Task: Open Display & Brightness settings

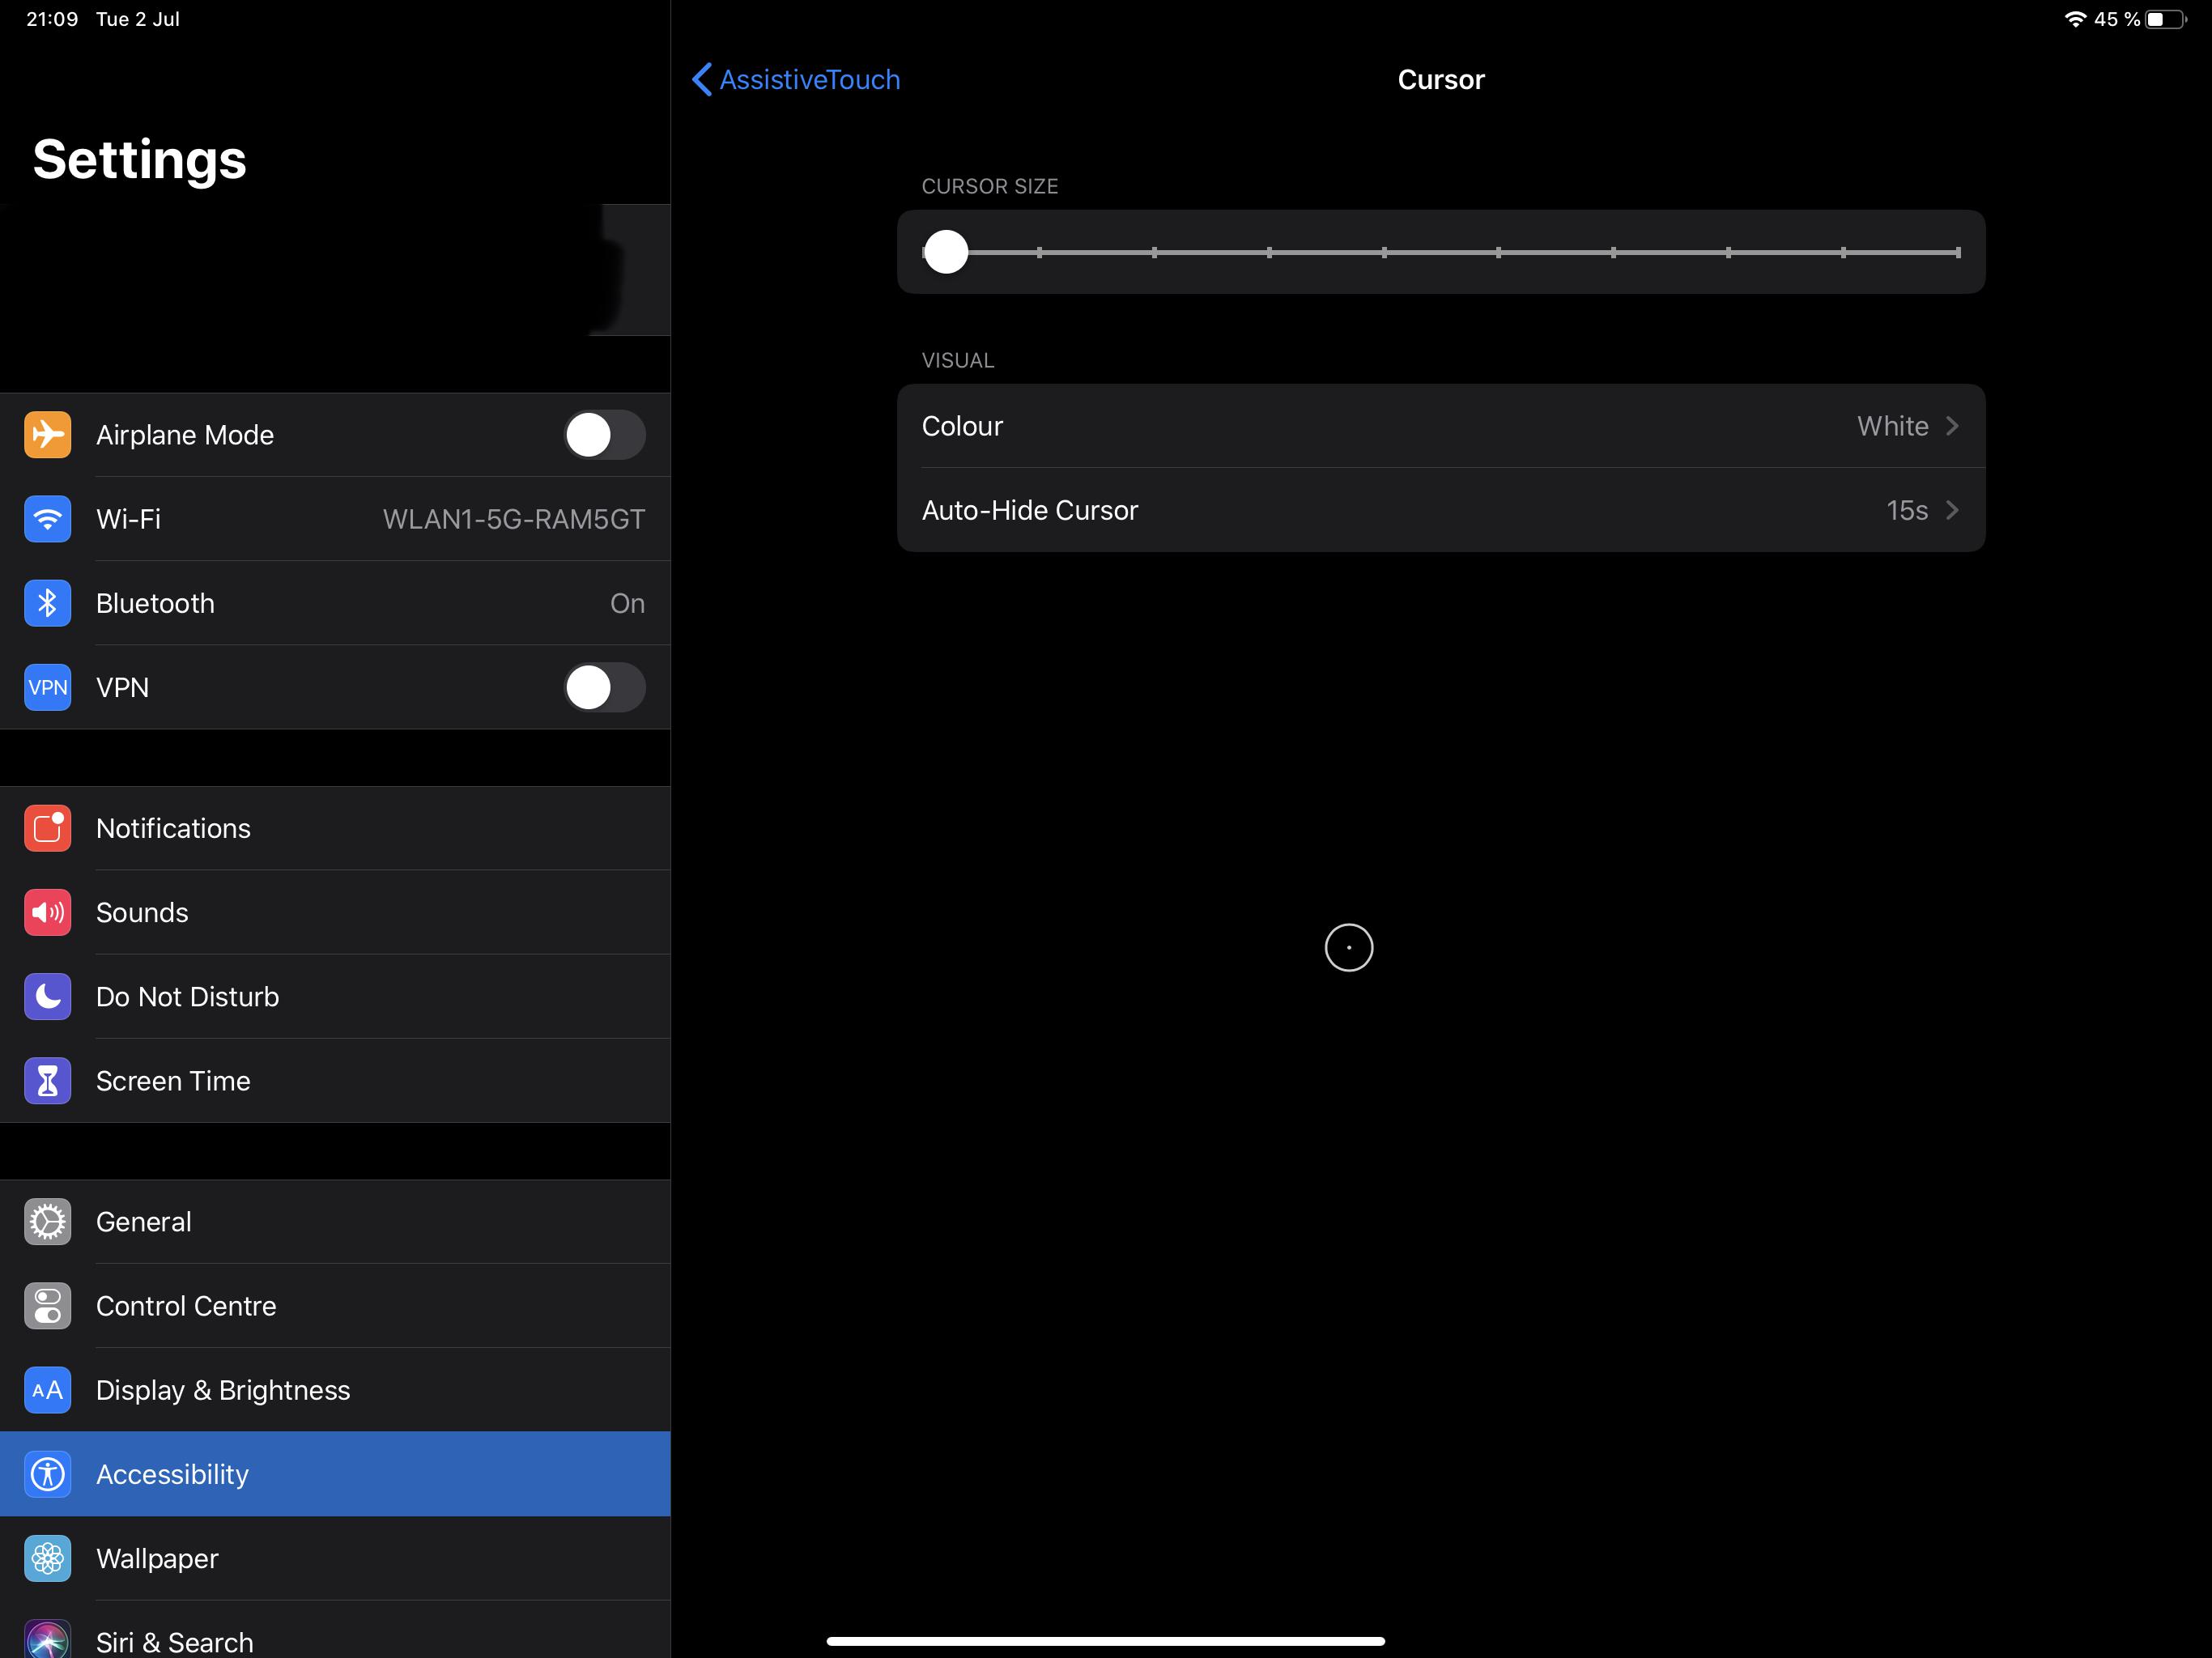Action: coord(335,1390)
